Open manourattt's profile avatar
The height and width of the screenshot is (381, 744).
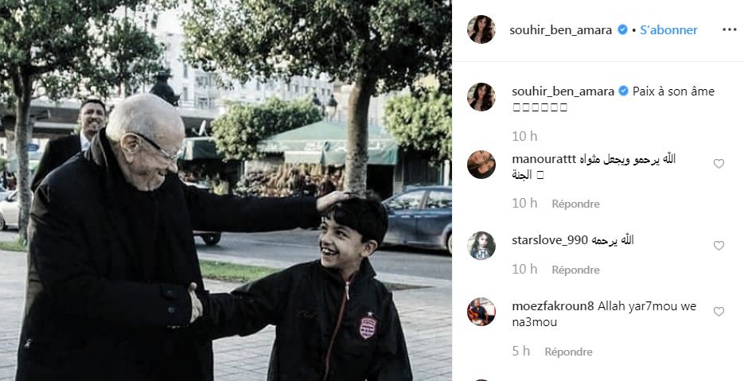(481, 164)
